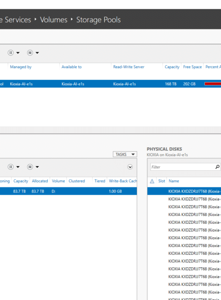Click into the Physical Disks Filter field

pyautogui.click(x=182, y=167)
